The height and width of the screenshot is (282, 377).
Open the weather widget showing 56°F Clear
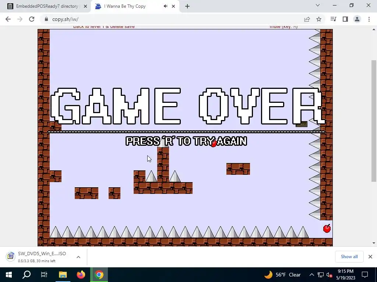point(282,275)
